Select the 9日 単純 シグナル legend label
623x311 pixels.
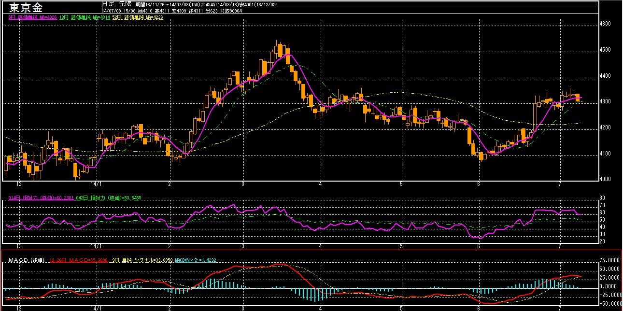coord(142,261)
